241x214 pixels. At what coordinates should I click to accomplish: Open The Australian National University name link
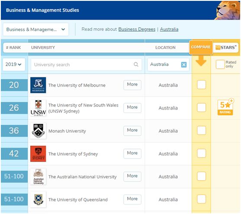point(83,177)
